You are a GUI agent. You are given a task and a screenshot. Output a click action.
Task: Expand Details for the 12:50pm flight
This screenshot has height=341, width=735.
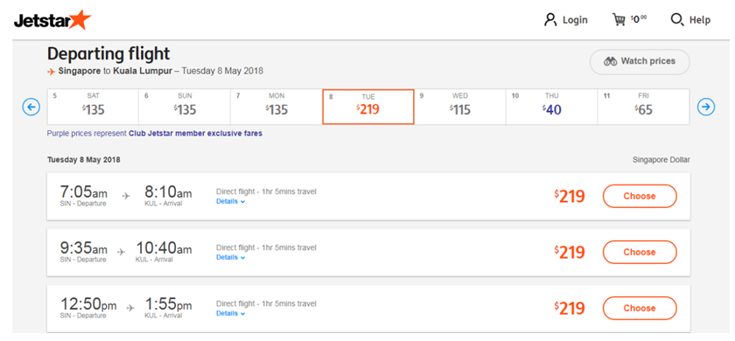[x=231, y=313]
